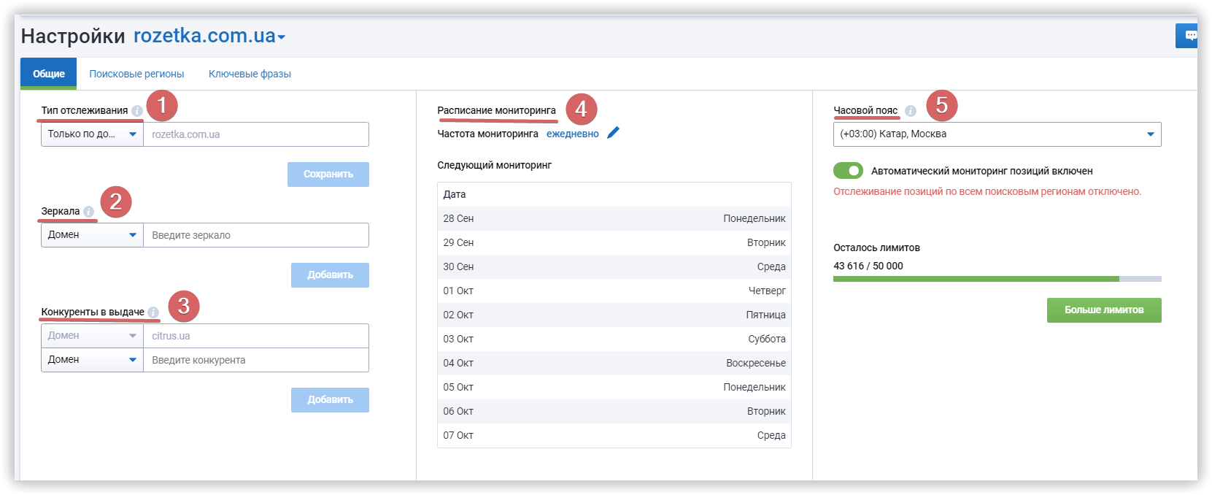Open the Домен dropdown under Зеркала
This screenshot has width=1212, height=495.
click(92, 235)
